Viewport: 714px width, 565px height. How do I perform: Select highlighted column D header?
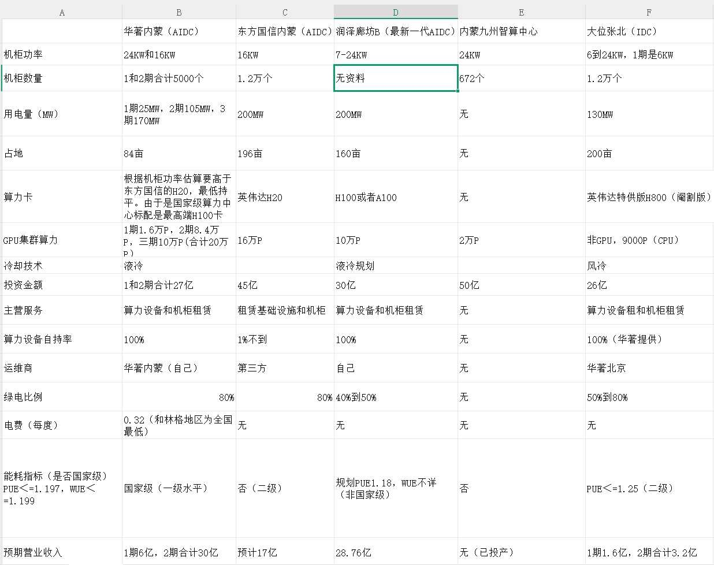[396, 12]
